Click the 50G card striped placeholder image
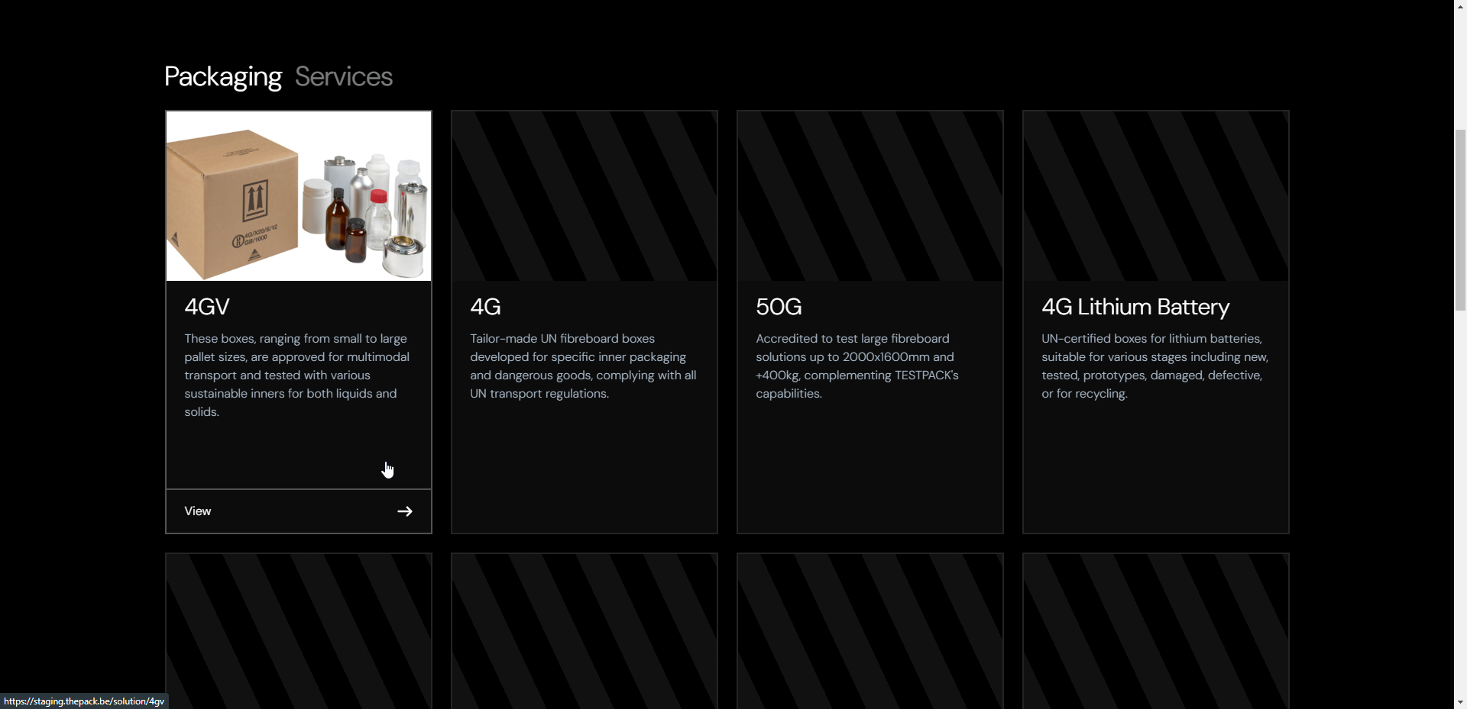Screen dimensions: 1467x709 870,196
